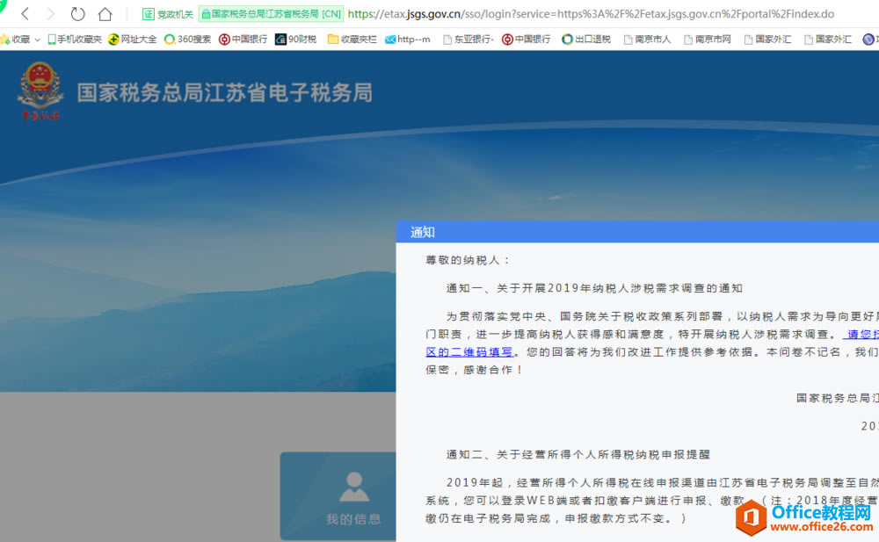Click the browser forward arrow
Image resolution: width=879 pixels, height=542 pixels.
(51, 13)
